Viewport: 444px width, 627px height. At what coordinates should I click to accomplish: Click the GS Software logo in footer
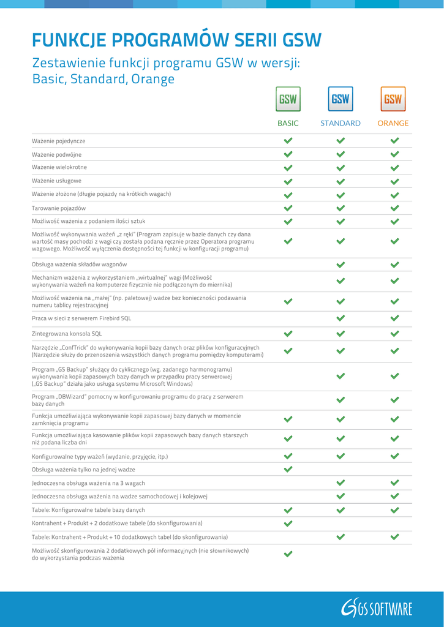pos(377,608)
